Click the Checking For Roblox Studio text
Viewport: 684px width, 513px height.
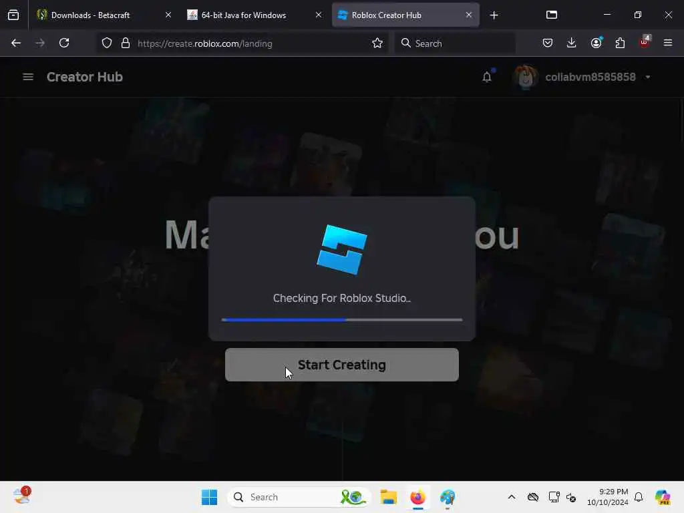coord(342,299)
